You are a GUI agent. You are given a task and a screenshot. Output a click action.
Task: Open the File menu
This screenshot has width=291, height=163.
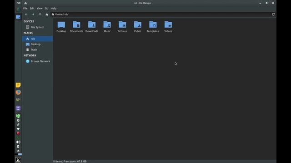click(x=25, y=8)
